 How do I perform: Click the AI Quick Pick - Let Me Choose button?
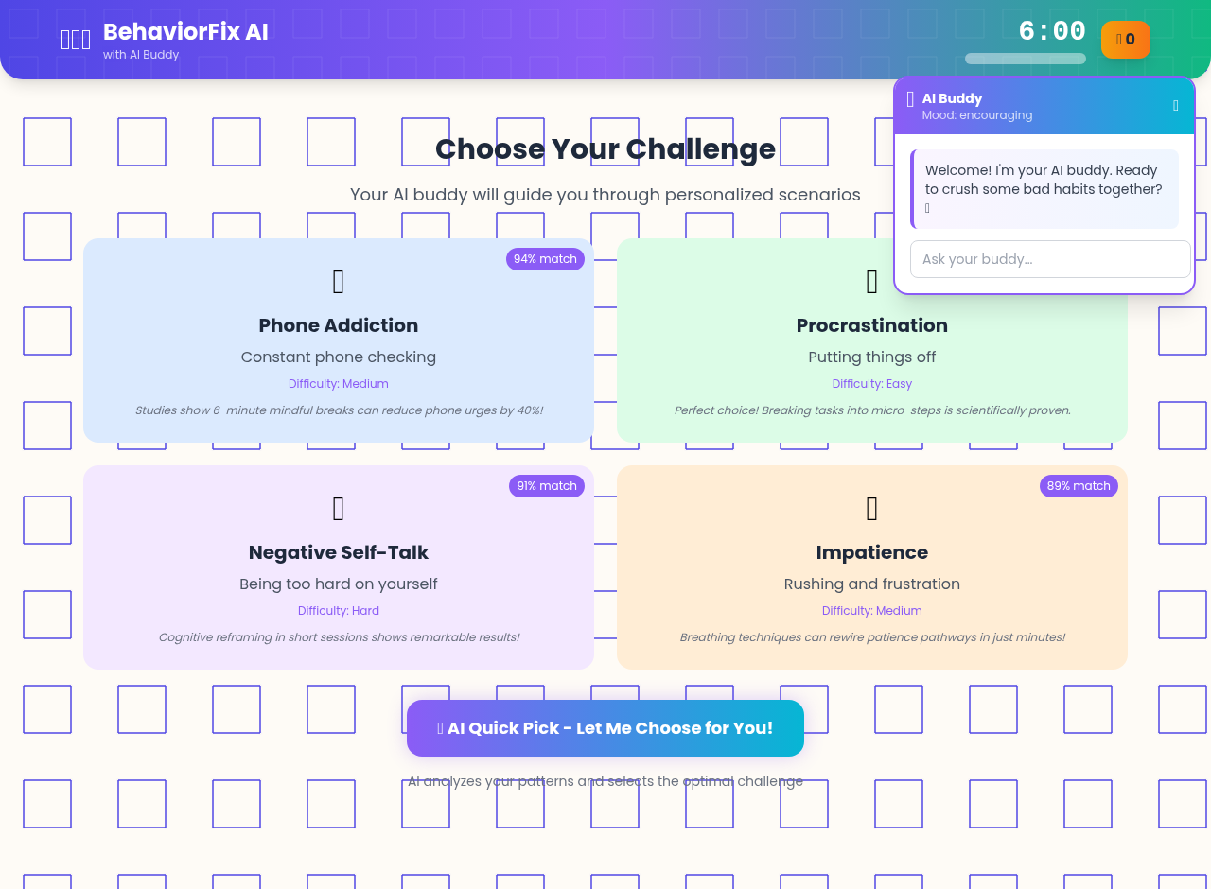pyautogui.click(x=605, y=727)
